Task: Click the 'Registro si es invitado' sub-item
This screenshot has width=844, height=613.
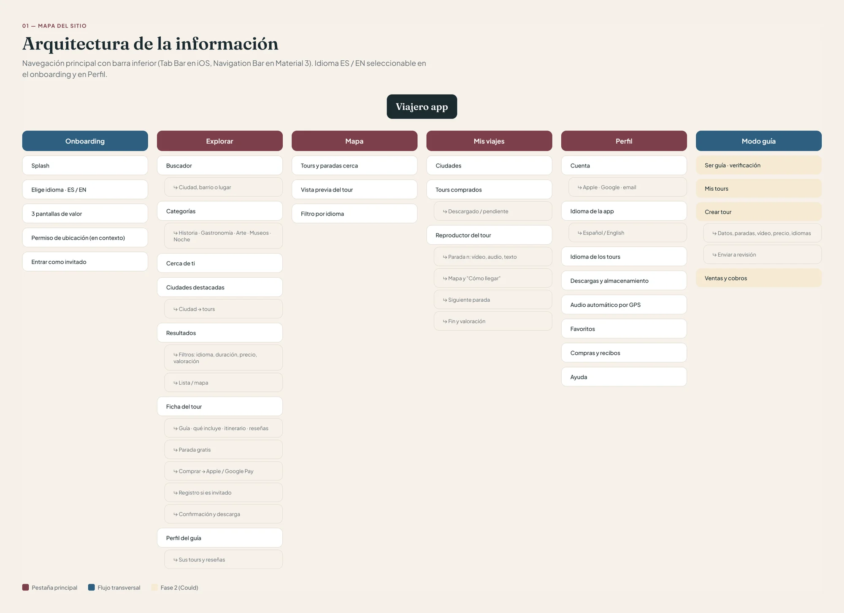Action: click(223, 492)
